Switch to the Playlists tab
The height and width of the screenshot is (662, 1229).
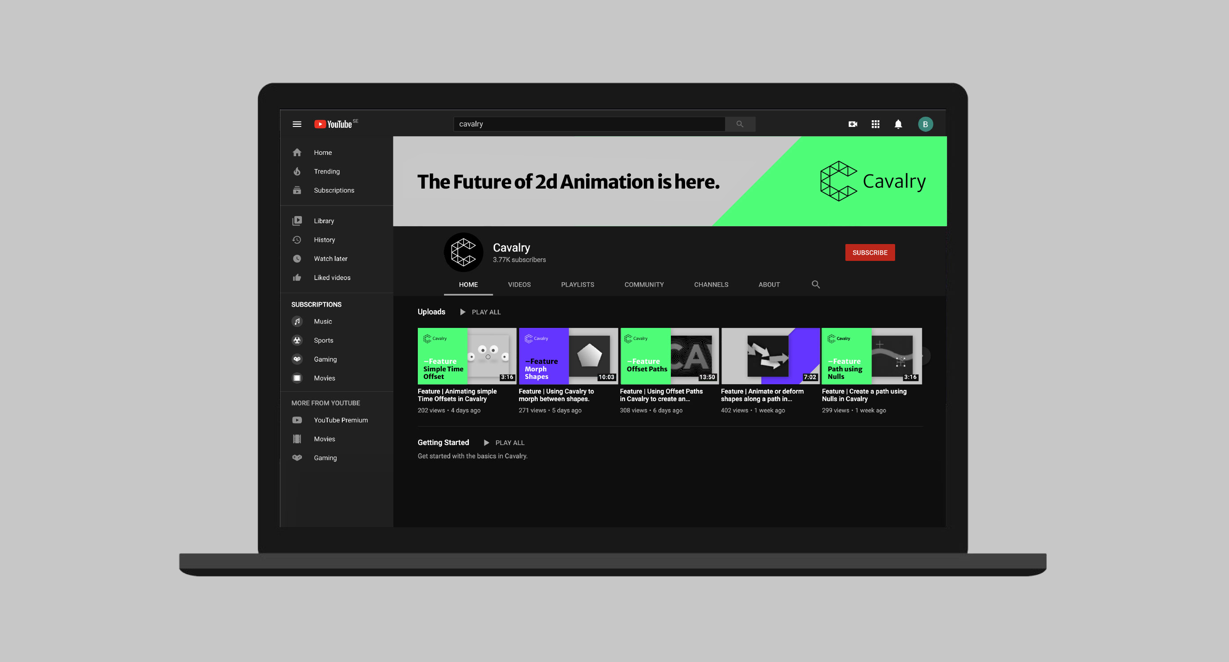[577, 284]
